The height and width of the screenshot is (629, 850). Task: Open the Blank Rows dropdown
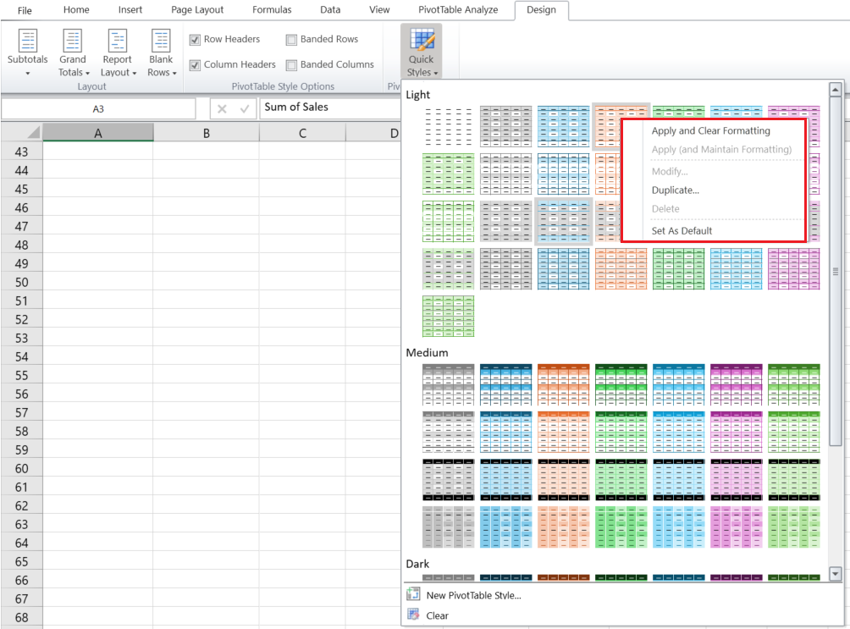pos(161,53)
